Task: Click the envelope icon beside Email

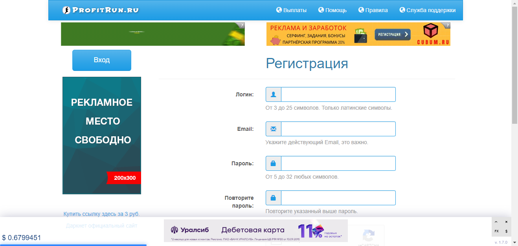Action: tap(274, 129)
